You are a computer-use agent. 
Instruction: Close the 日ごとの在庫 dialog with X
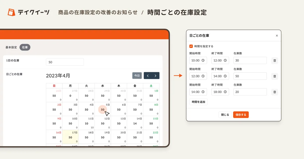pos(277,36)
